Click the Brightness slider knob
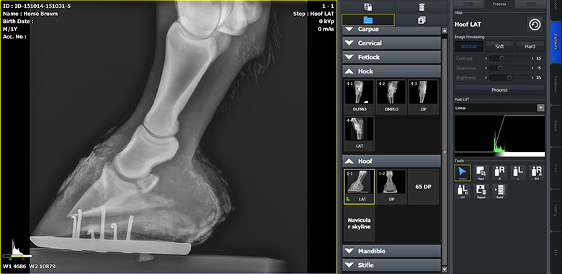This screenshot has height=274, width=562. [509, 77]
